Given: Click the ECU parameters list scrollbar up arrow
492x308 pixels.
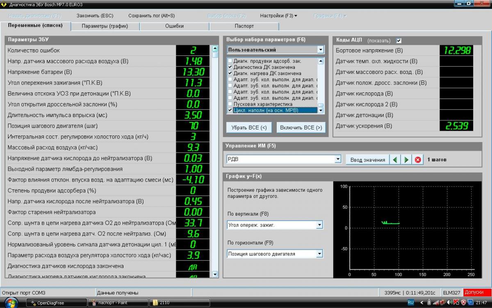Looking at the screenshot, I should (x=215, y=49).
